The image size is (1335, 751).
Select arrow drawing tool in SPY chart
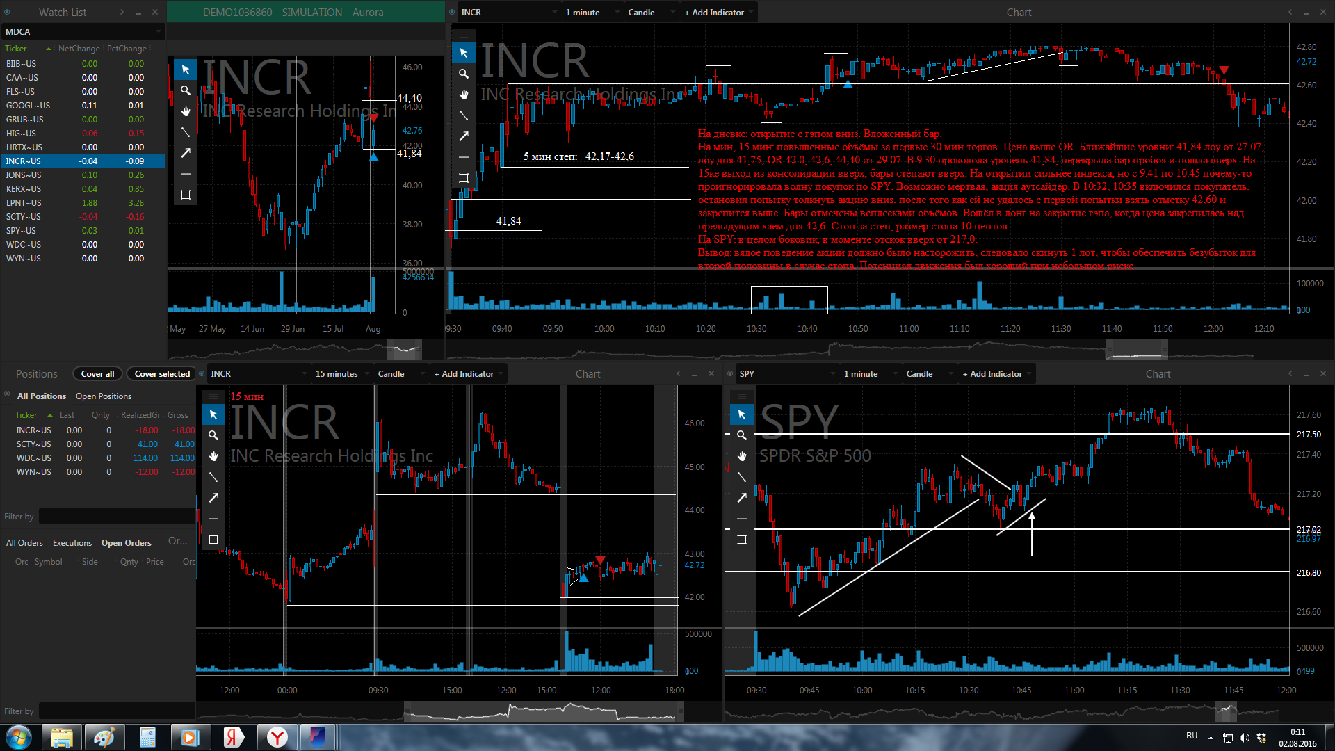742,498
